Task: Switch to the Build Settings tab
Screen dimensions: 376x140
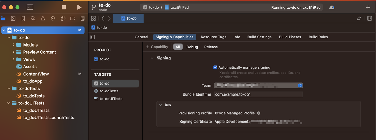Action: pyautogui.click(x=259, y=37)
